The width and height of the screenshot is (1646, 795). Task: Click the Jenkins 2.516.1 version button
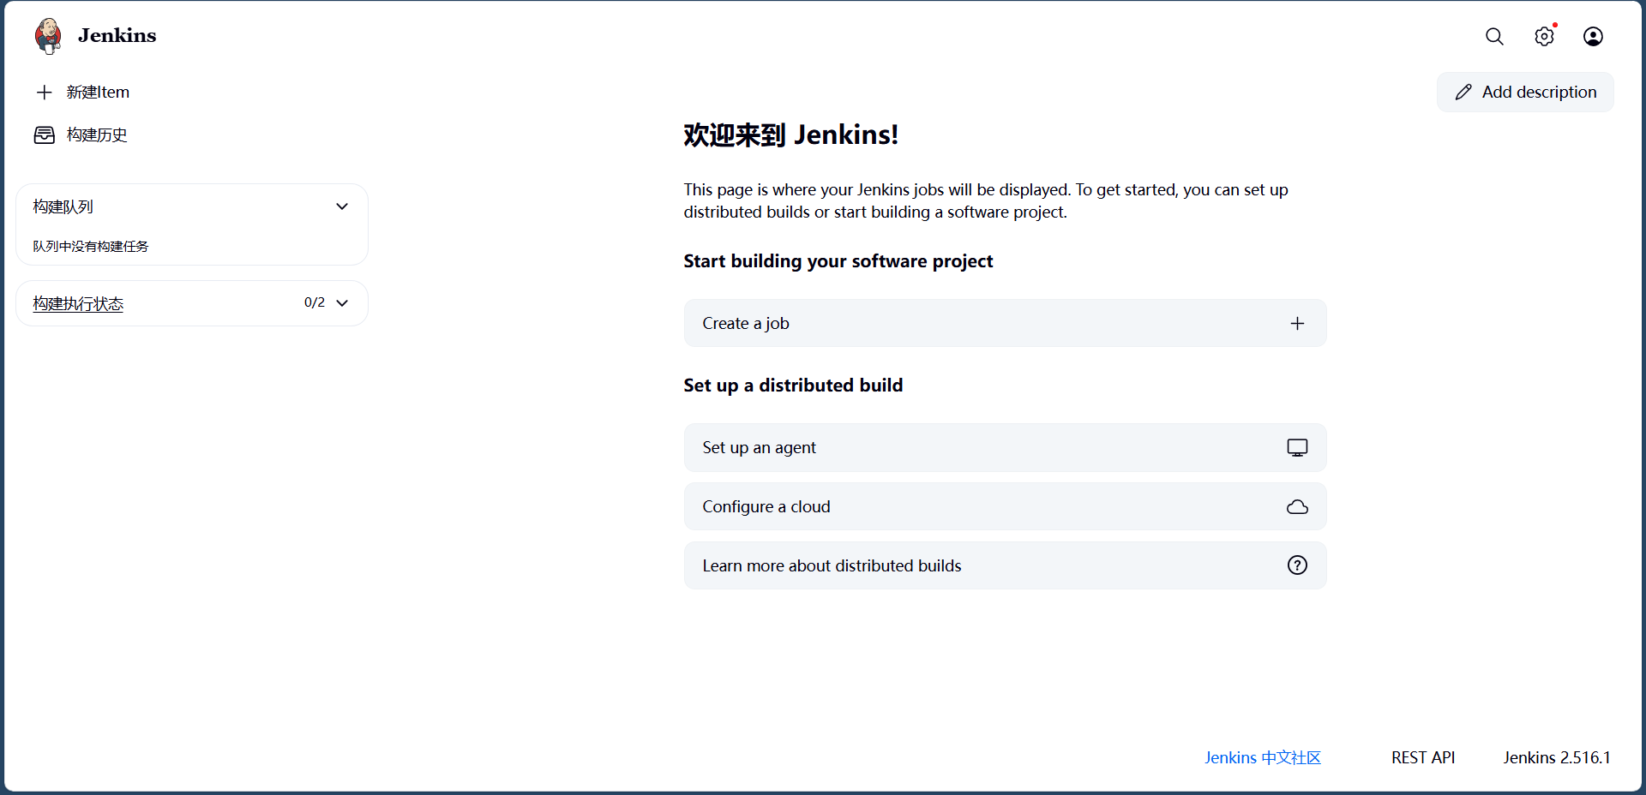click(1557, 757)
